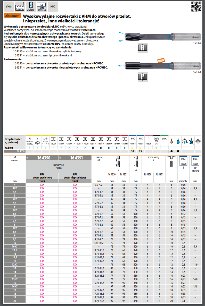205x306 pixels.
Task: Click 'liczba ostrzy Z' column heading
Action: click(153, 159)
